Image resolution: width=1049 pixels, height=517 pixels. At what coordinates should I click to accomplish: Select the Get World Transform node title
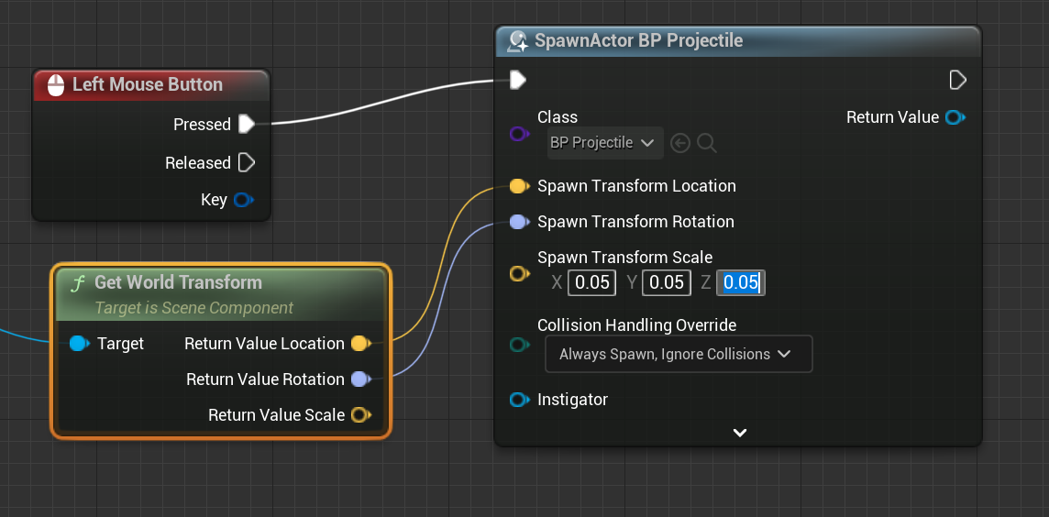click(x=178, y=282)
